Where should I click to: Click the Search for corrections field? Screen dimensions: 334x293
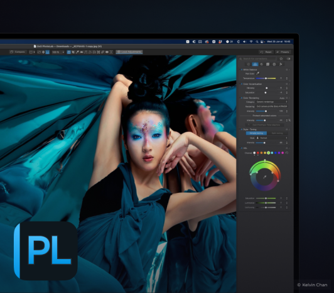pos(257,58)
